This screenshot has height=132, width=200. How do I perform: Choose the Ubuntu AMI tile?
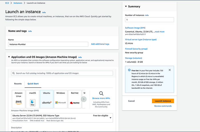(x=47, y=99)
